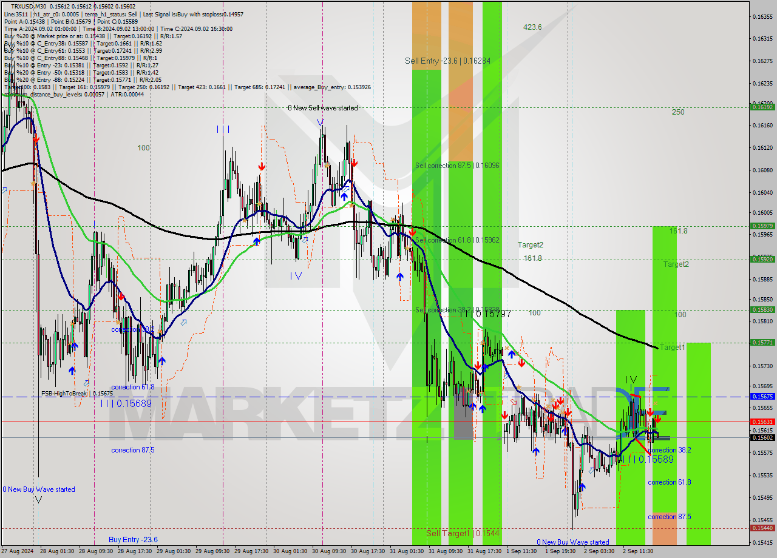Click the blue buy arrow near 2 Sep 03:30
Screen dimensions: 777x558
[x=583, y=486]
